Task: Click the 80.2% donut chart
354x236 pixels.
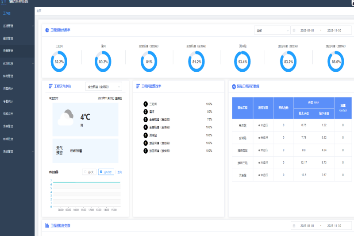Action: tap(103, 62)
